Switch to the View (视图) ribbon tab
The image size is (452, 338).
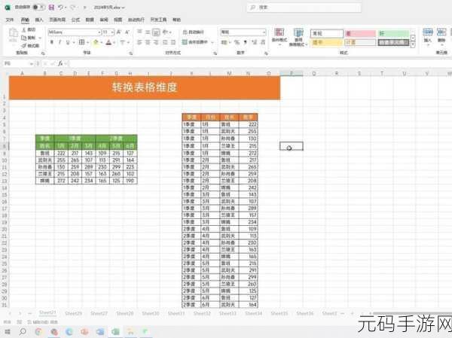click(118, 20)
